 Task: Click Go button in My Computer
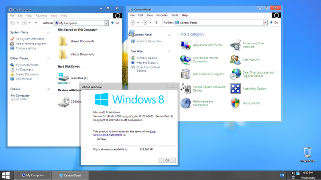(115, 23)
